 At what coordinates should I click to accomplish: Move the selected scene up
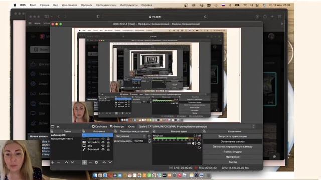(x=66, y=162)
